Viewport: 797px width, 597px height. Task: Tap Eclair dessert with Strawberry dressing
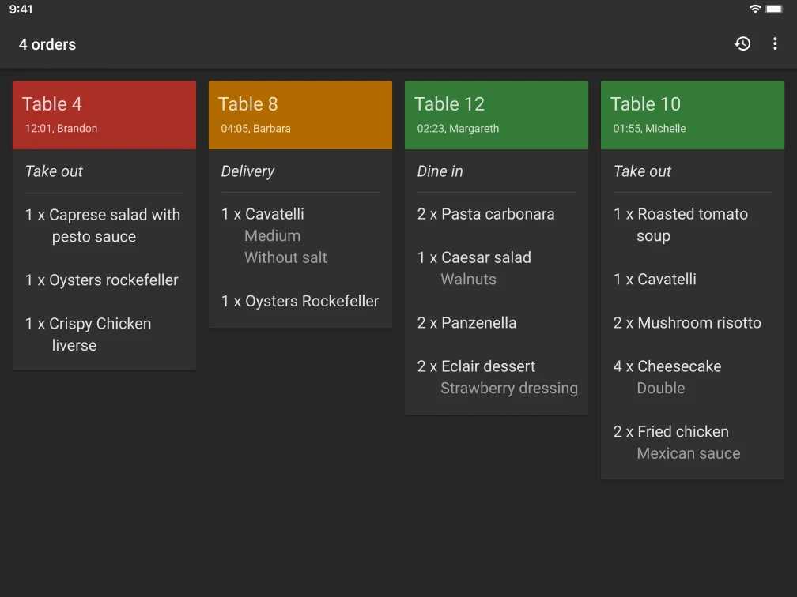tap(497, 377)
